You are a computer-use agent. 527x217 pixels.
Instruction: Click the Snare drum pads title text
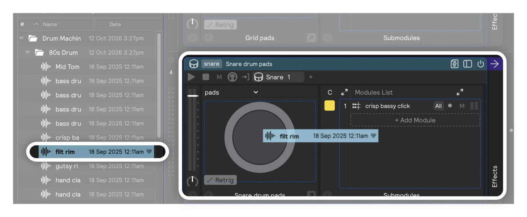coord(249,64)
